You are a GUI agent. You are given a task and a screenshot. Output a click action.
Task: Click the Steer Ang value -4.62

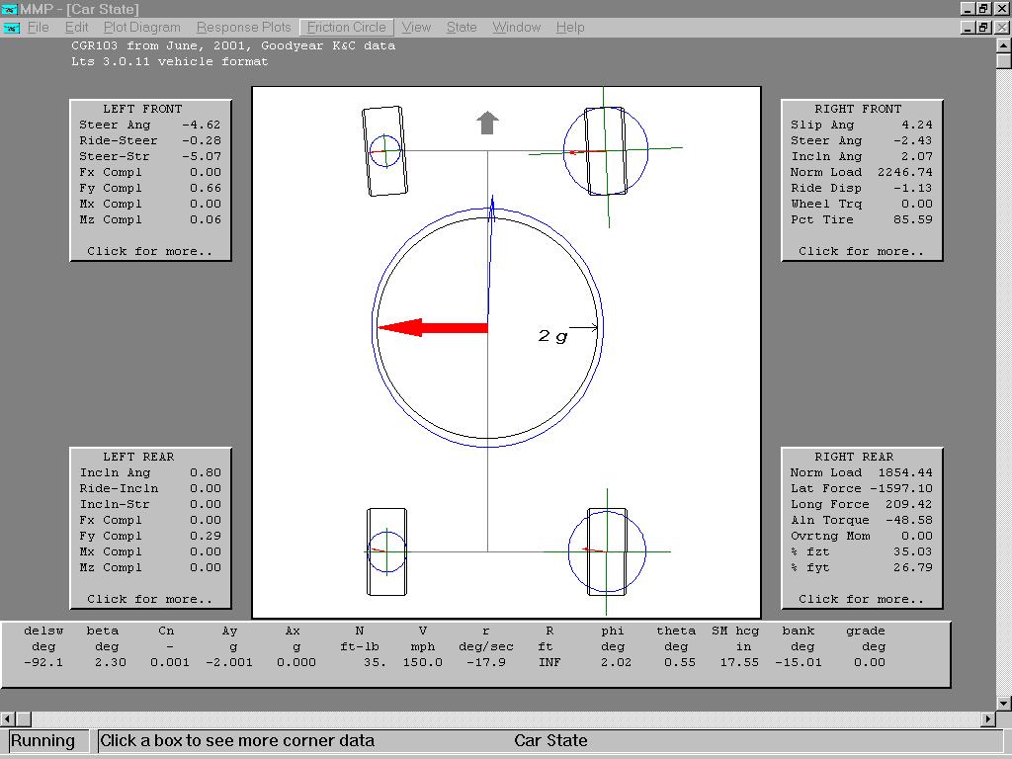click(201, 125)
